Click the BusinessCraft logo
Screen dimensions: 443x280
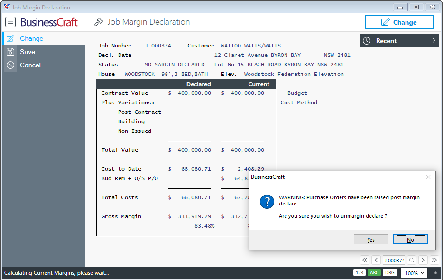click(x=49, y=22)
